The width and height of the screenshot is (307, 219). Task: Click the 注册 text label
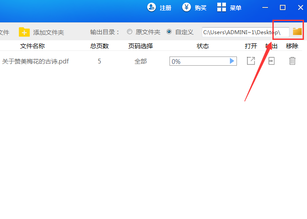166,8
